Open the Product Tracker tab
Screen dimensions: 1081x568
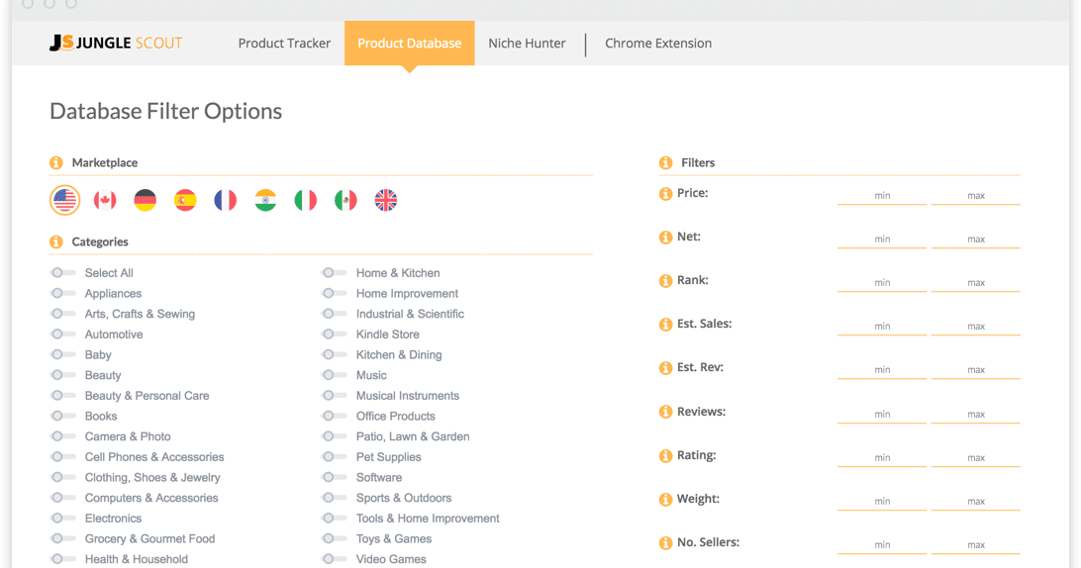(284, 43)
